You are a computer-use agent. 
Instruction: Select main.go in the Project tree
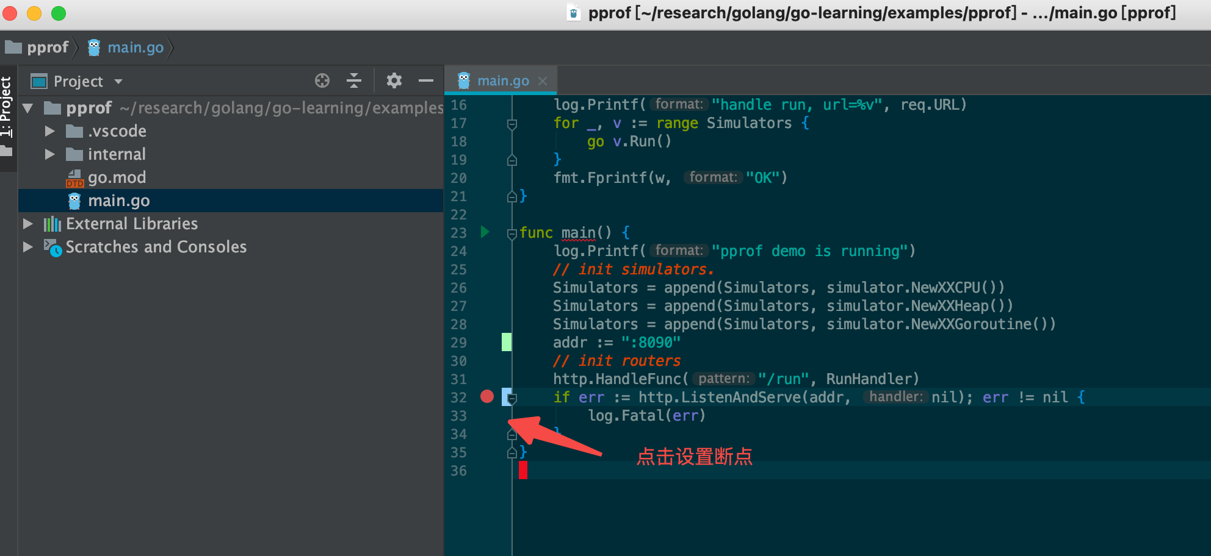click(120, 200)
